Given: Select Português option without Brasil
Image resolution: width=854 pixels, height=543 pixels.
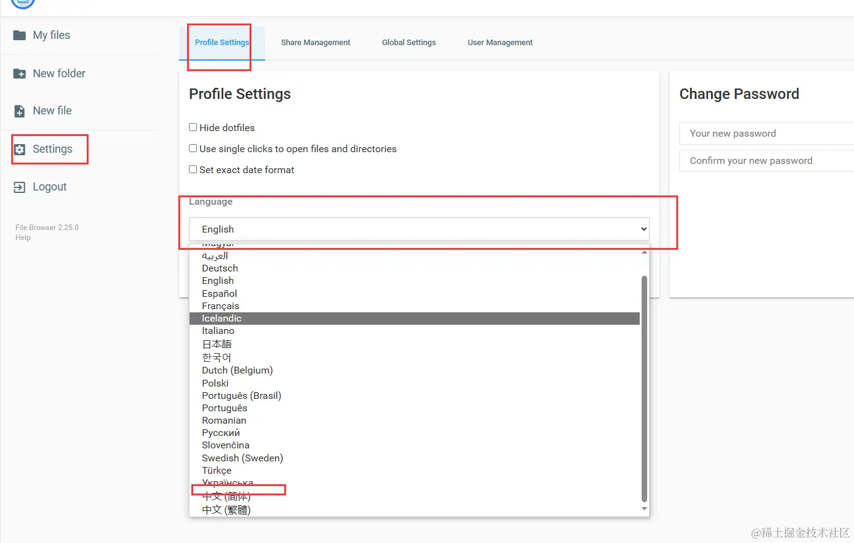Looking at the screenshot, I should [414, 408].
